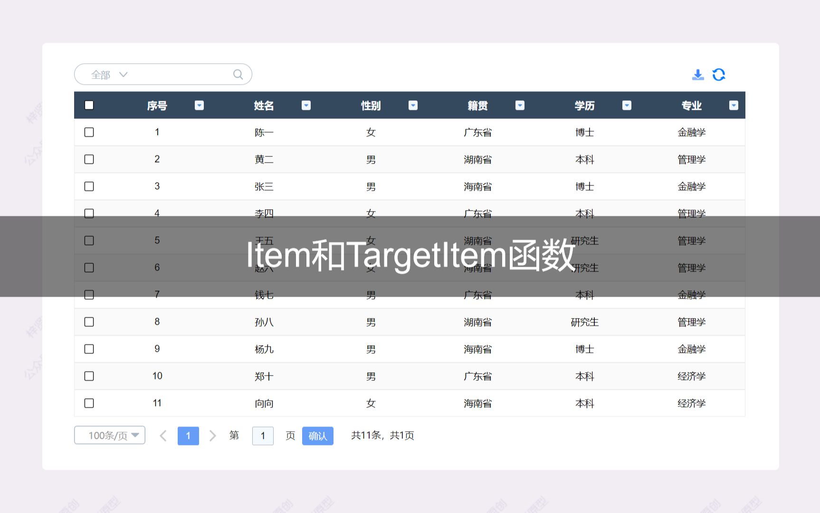Click the name cell 向向

(264, 404)
